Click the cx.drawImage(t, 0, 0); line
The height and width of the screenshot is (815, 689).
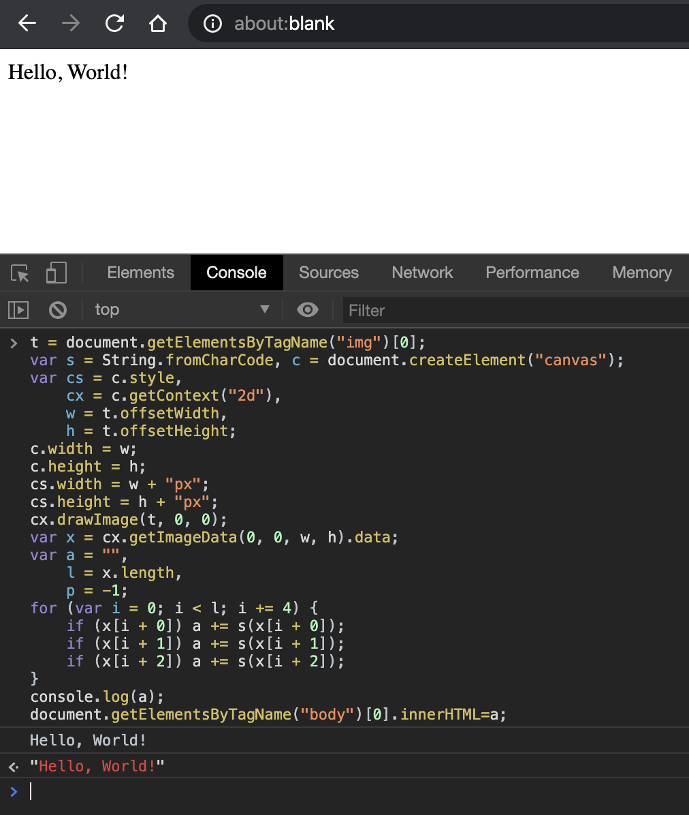click(x=128, y=519)
